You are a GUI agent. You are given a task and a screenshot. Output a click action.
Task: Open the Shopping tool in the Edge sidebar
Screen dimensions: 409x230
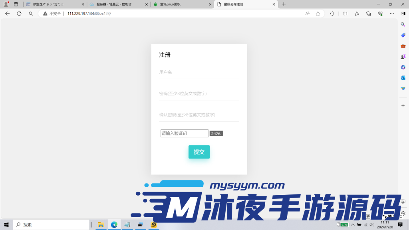pyautogui.click(x=403, y=35)
